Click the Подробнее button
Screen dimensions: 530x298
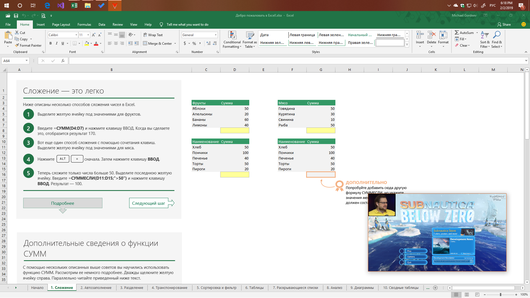coord(63,203)
